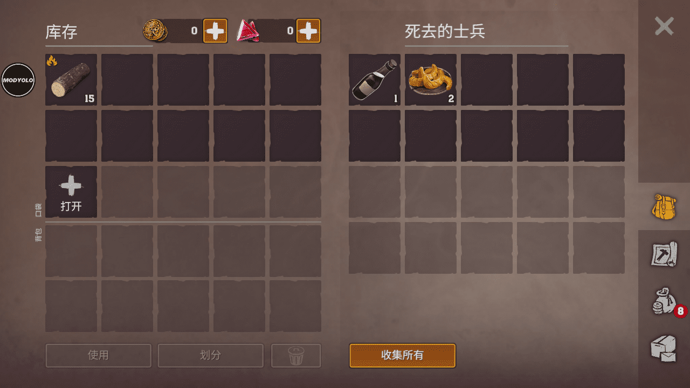Add more red gems with plus button
Screen dimensions: 690x388
click(x=308, y=31)
